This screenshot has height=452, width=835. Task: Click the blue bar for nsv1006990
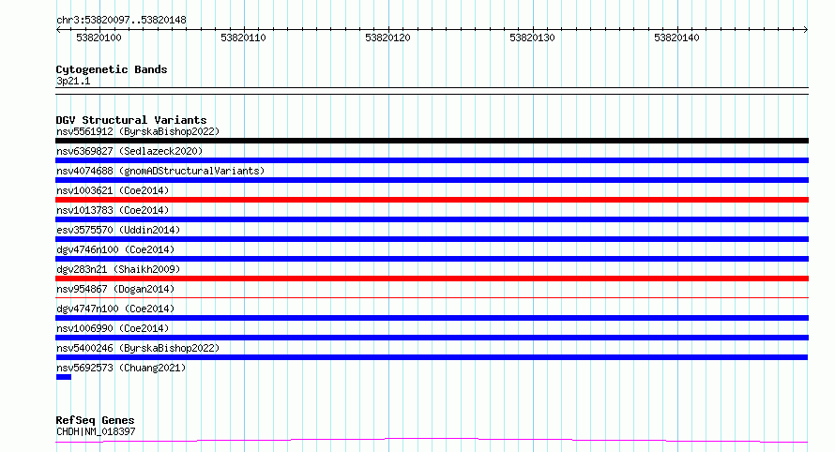(x=432, y=338)
